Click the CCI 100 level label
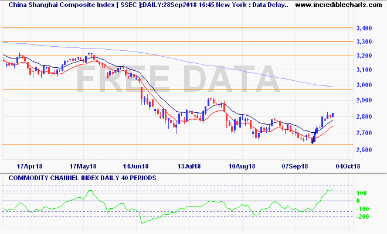Viewport: 387px width, 234px height. 361,192
